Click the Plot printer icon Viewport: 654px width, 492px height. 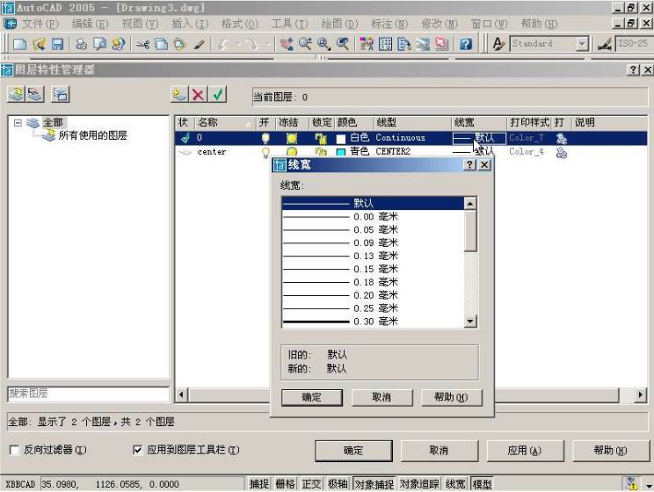81,43
